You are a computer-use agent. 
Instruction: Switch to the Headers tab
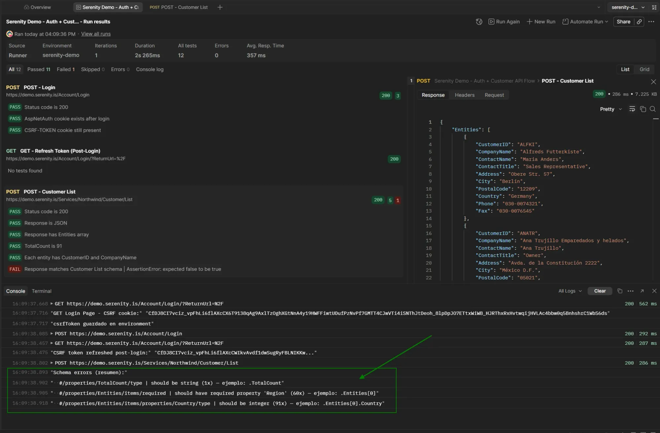(465, 95)
